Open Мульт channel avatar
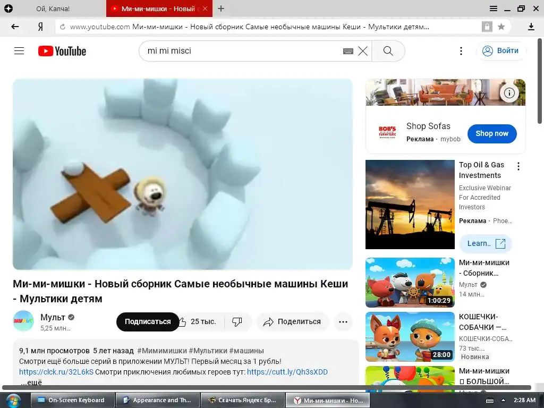The width and height of the screenshot is (544, 408). point(23,321)
